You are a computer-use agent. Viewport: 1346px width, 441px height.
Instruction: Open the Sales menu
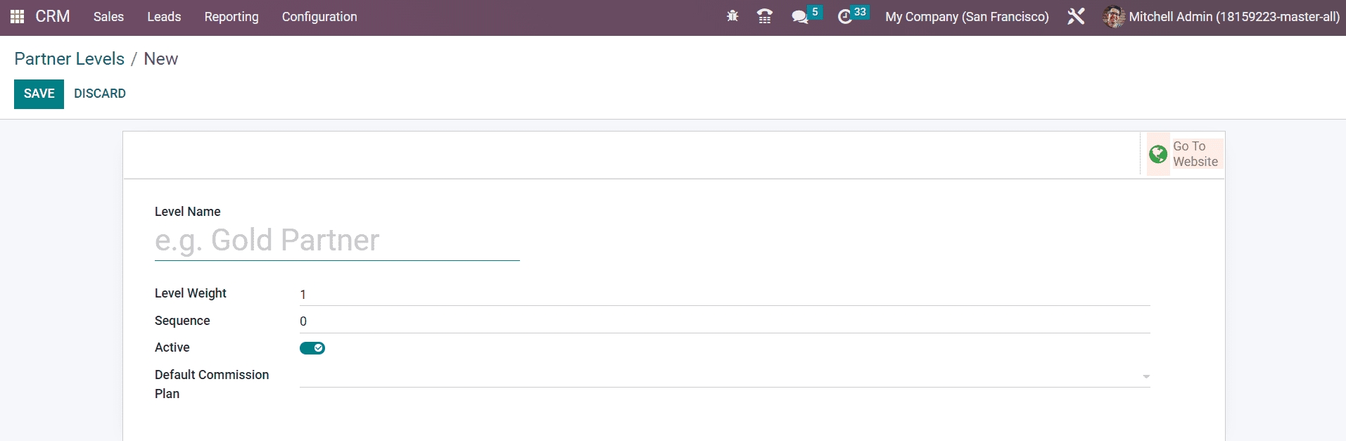[x=108, y=17]
